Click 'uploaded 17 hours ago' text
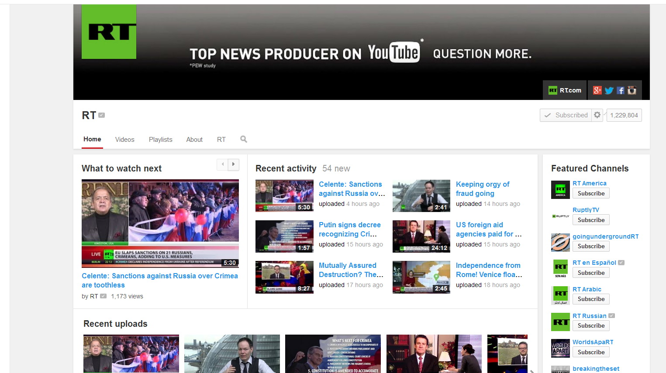666x373 pixels. (351, 285)
